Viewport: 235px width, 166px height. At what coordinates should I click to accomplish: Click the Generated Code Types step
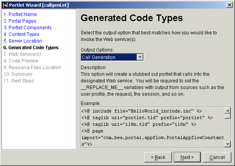point(31,48)
